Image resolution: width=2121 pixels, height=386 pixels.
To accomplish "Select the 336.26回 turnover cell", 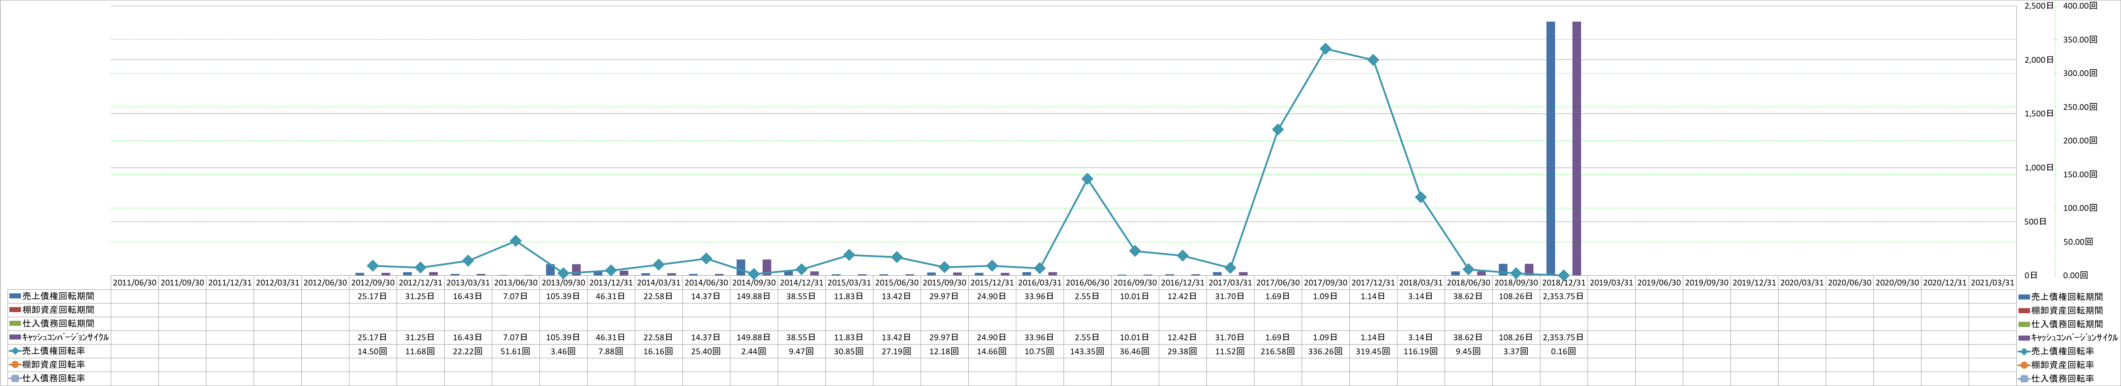I will pos(1326,351).
